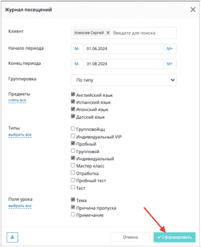Enable the Примечание lesson field checkbox
Viewport: 201px width, 247px height.
click(x=73, y=214)
